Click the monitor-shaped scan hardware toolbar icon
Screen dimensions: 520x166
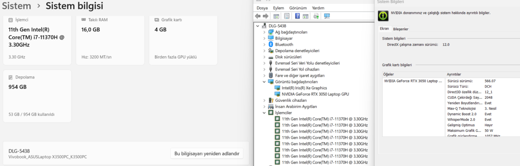tap(327, 16)
